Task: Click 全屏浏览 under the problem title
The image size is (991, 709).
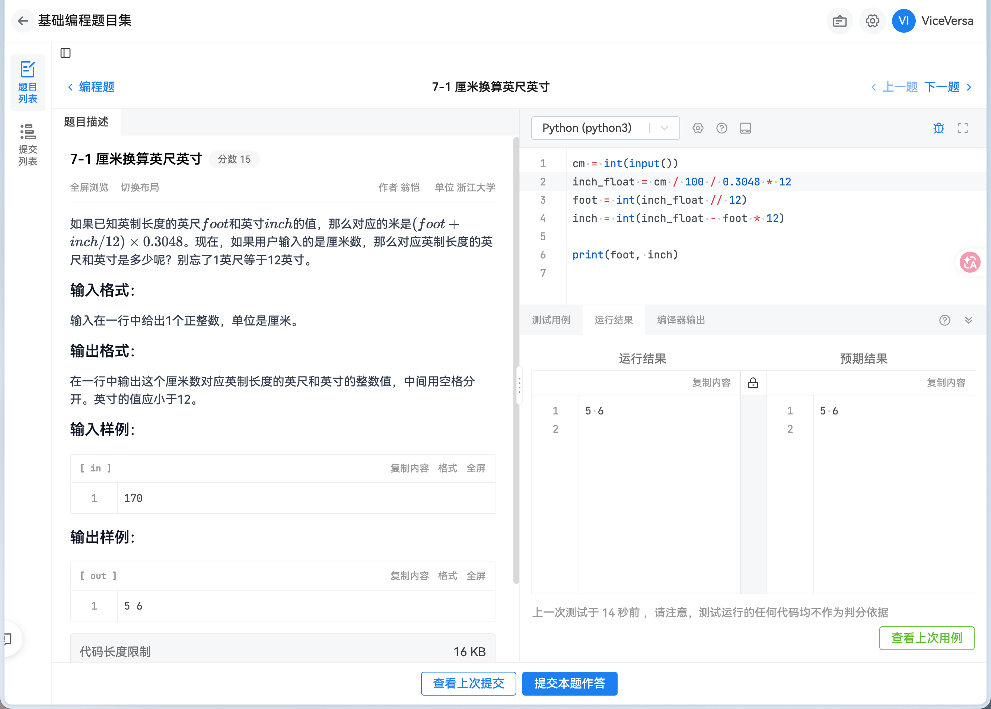Action: [89, 188]
